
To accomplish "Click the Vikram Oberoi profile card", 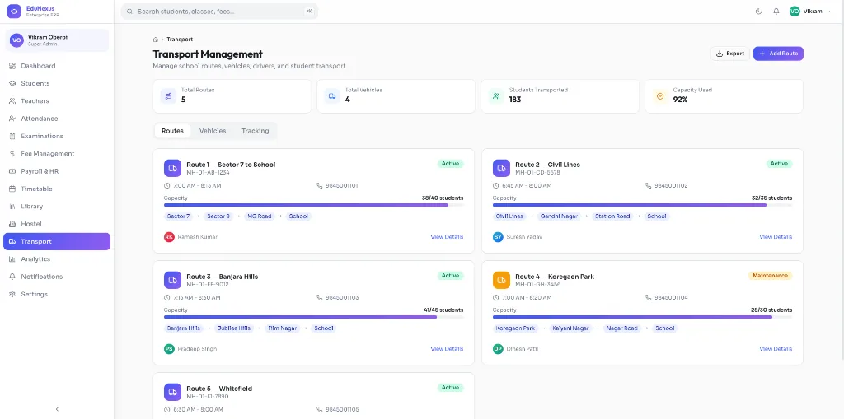I will point(57,40).
